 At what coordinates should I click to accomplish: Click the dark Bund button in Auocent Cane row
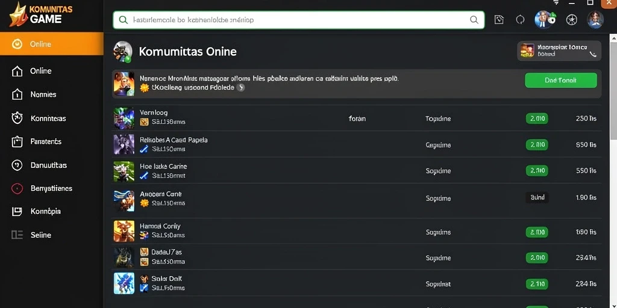coord(537,197)
